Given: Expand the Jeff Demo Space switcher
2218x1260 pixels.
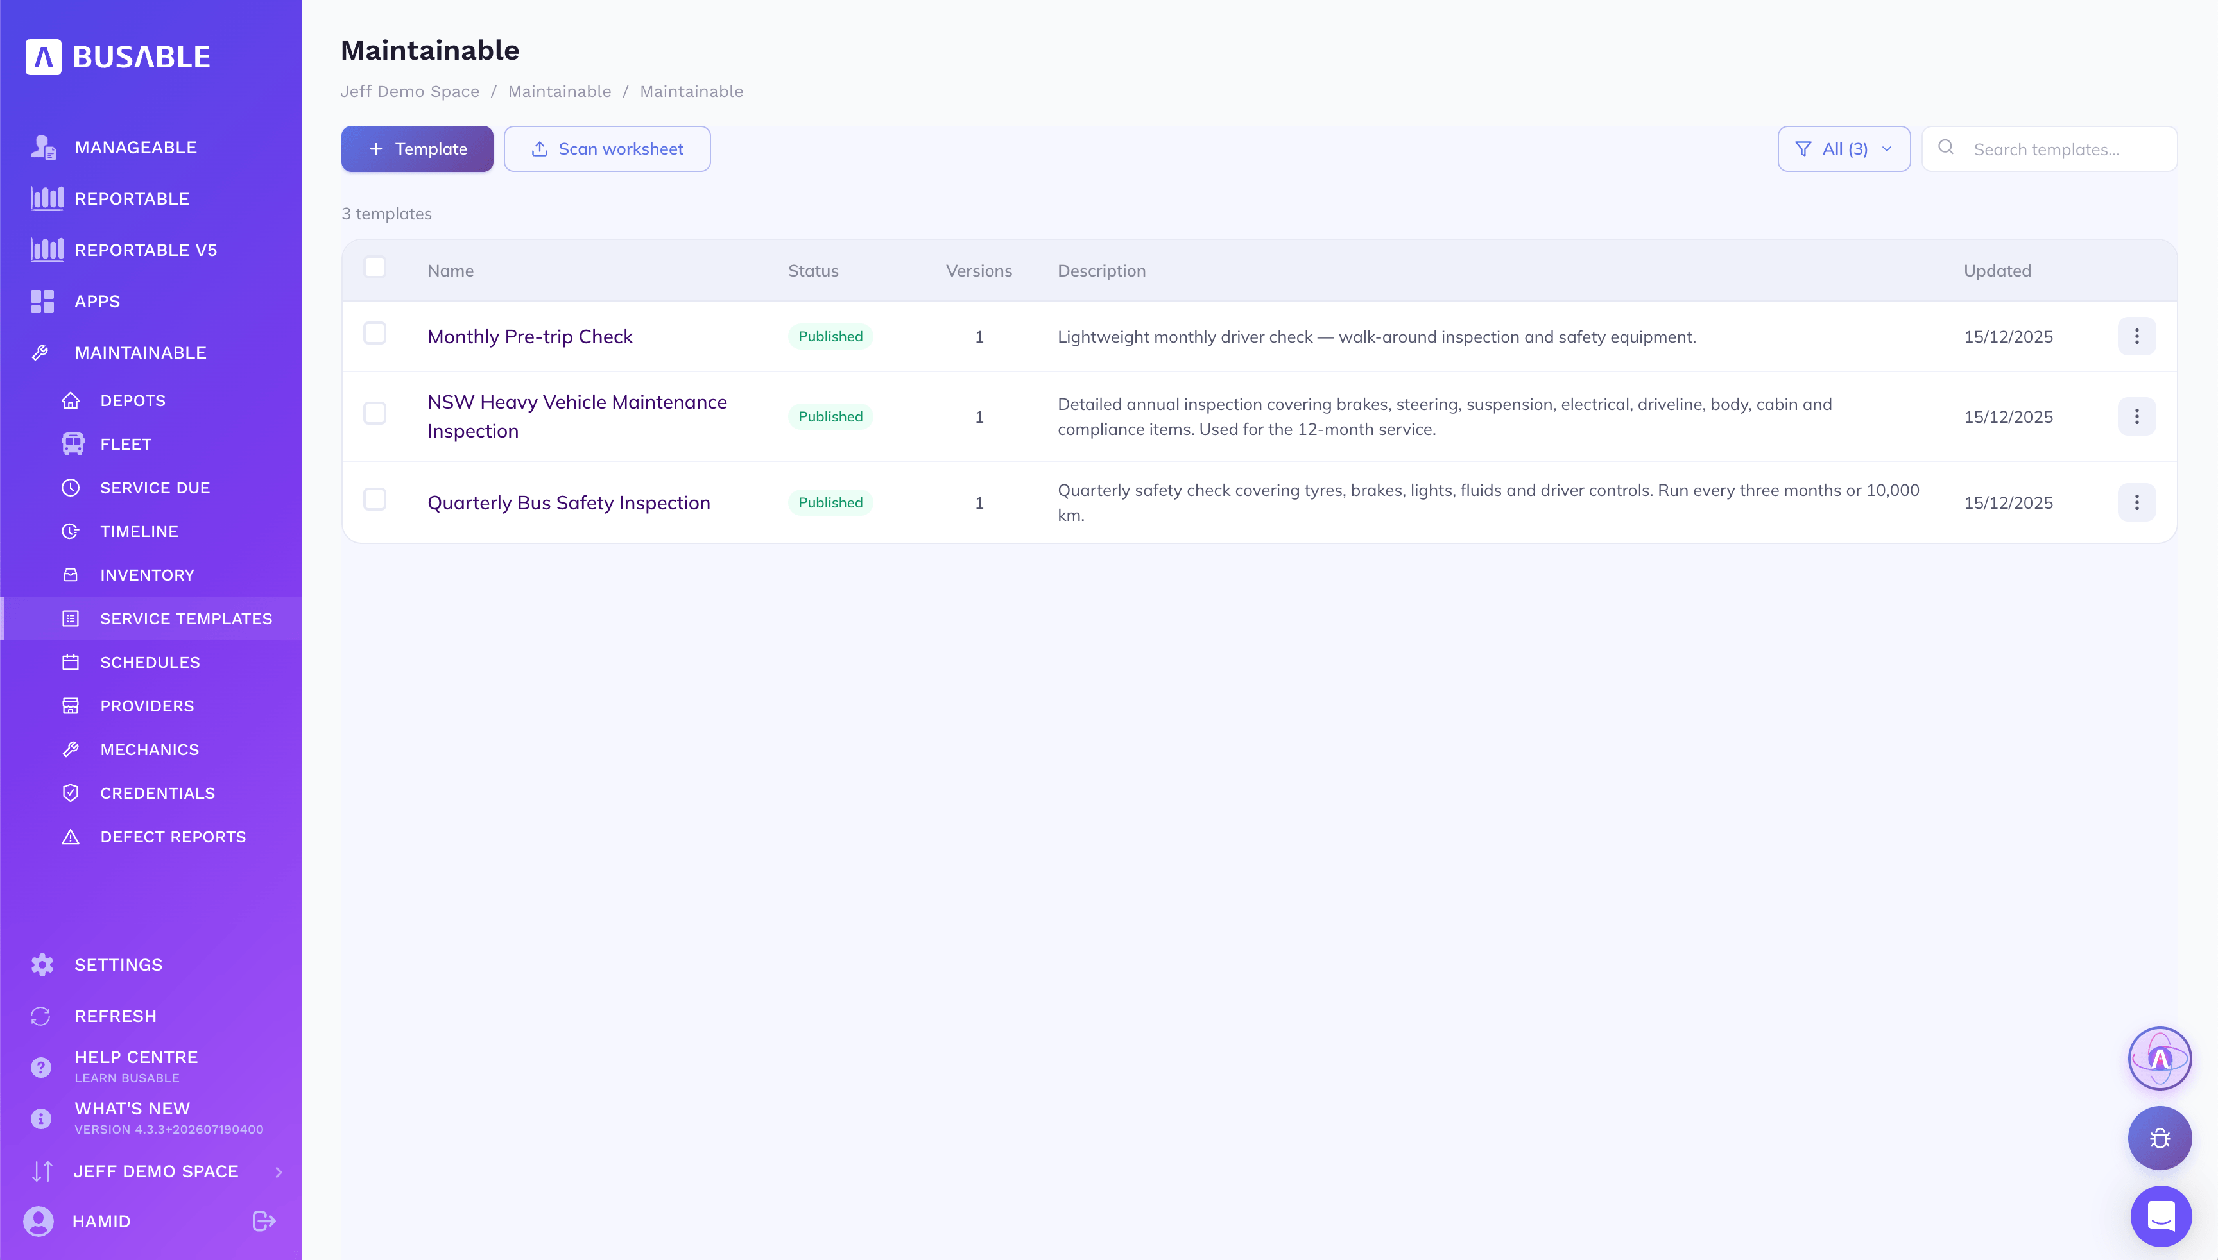Looking at the screenshot, I should [x=156, y=1171].
